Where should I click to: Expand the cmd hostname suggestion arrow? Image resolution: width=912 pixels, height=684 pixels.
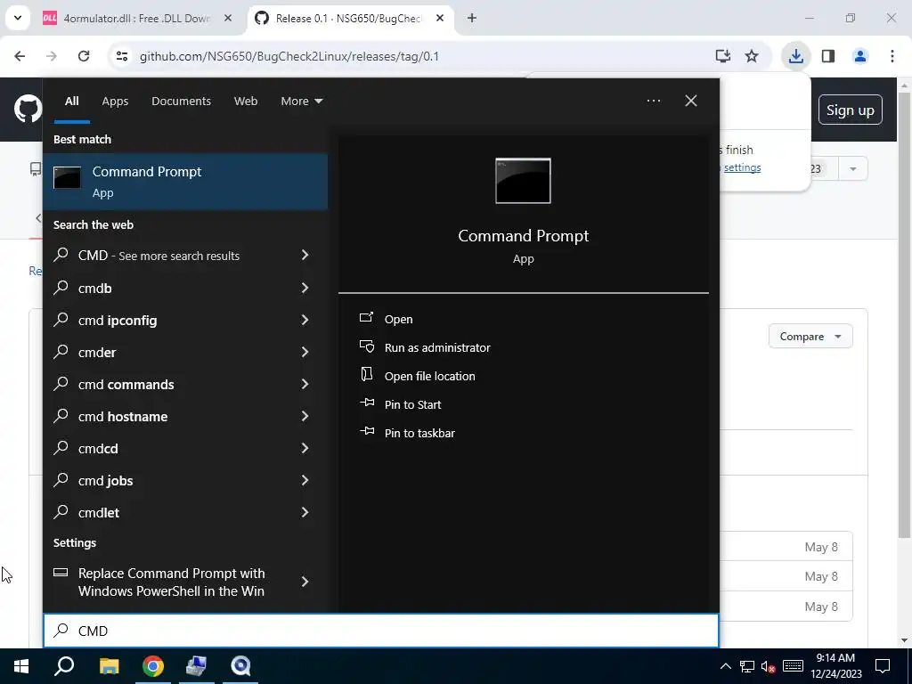[305, 415]
